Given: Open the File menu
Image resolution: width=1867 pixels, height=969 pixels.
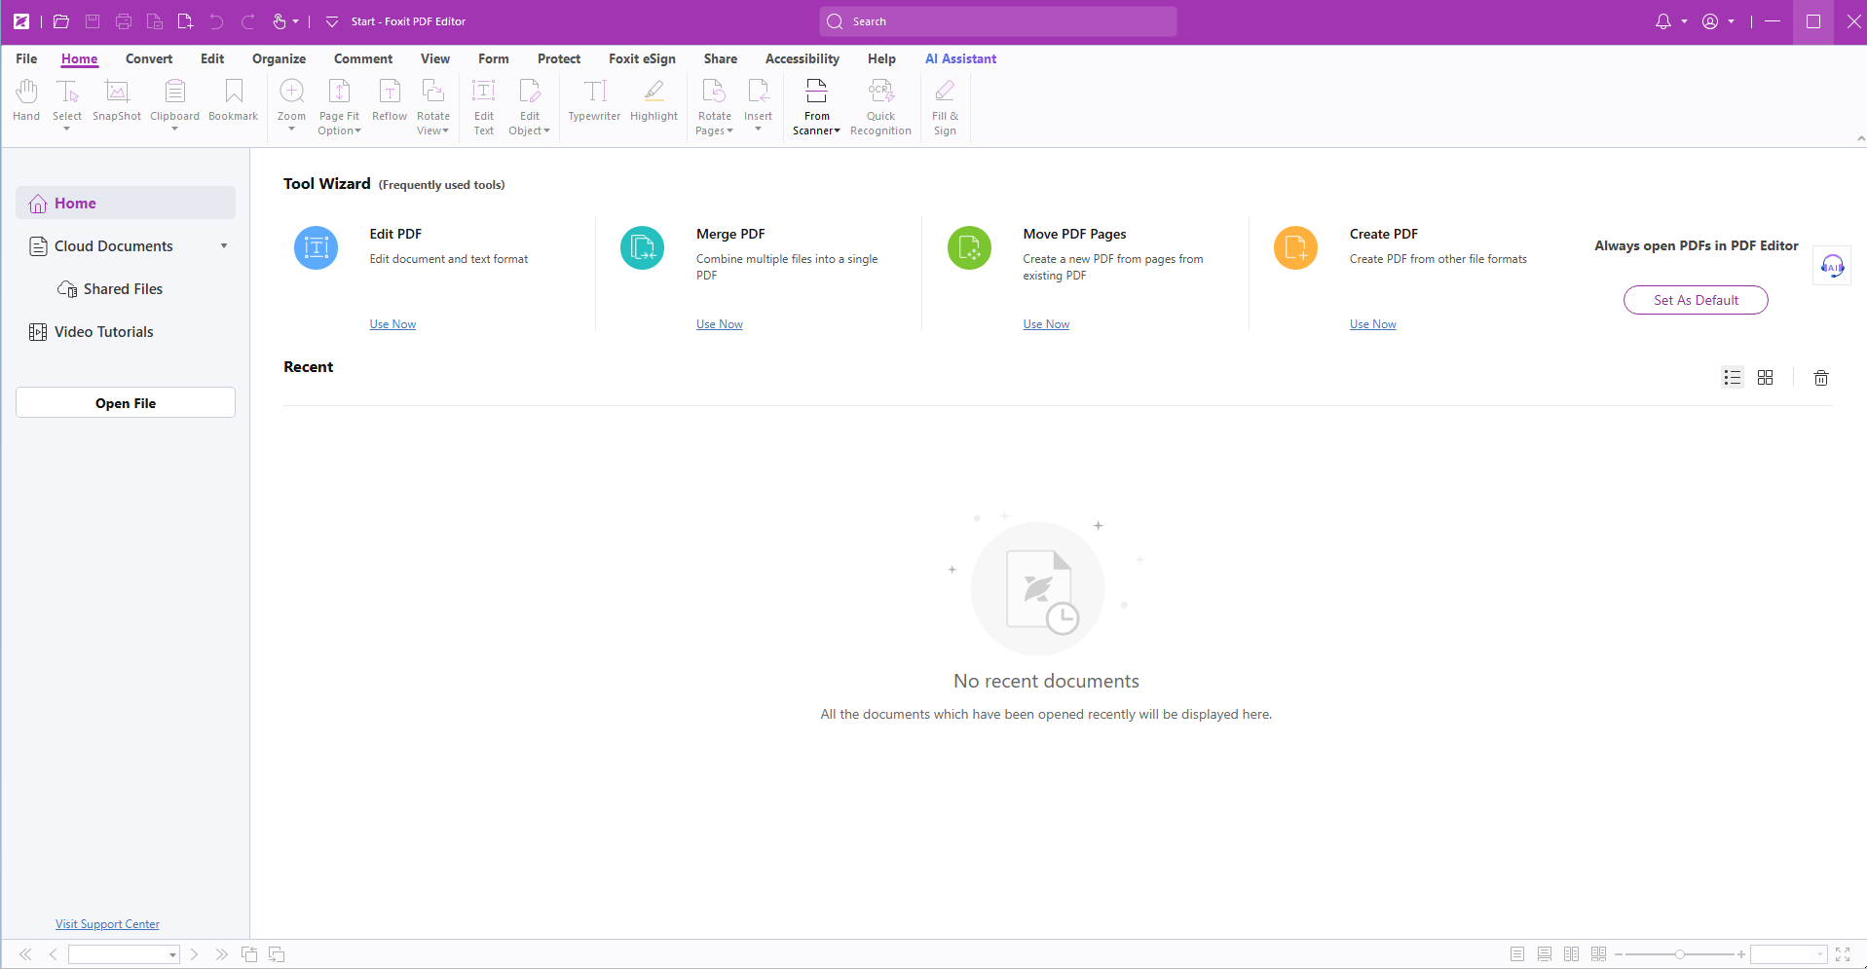Looking at the screenshot, I should pyautogui.click(x=26, y=58).
